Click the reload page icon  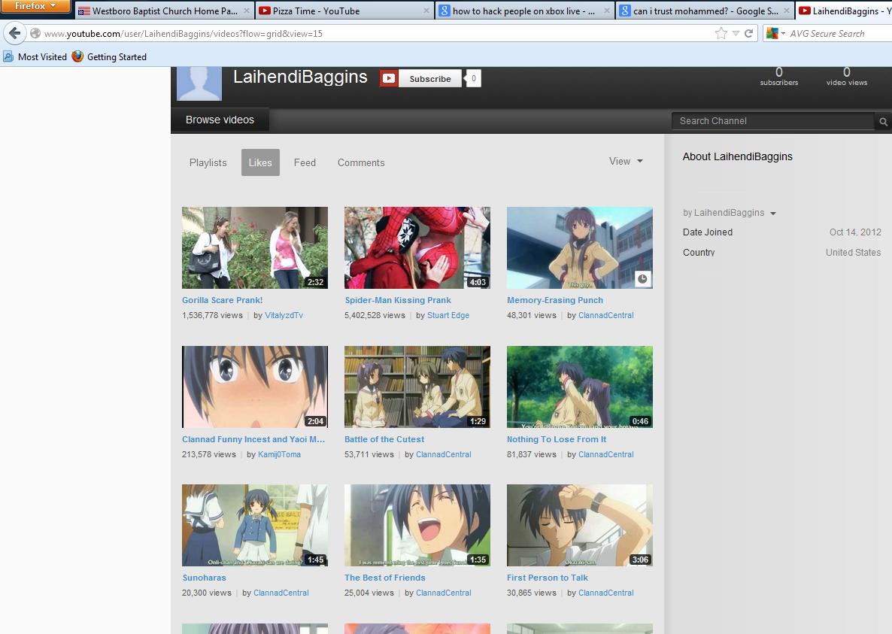pos(748,34)
